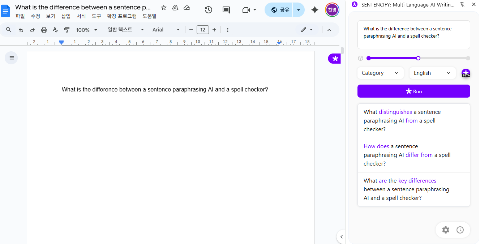This screenshot has height=244, width=480.
Task: Collapse the toolbar header chevron
Action: [329, 30]
